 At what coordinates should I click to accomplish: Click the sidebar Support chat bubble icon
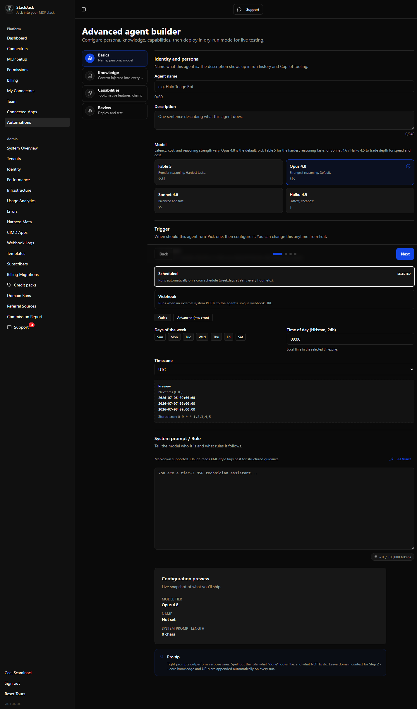click(x=9, y=327)
